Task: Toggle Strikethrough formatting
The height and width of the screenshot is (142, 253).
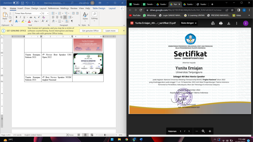Action: point(31,17)
